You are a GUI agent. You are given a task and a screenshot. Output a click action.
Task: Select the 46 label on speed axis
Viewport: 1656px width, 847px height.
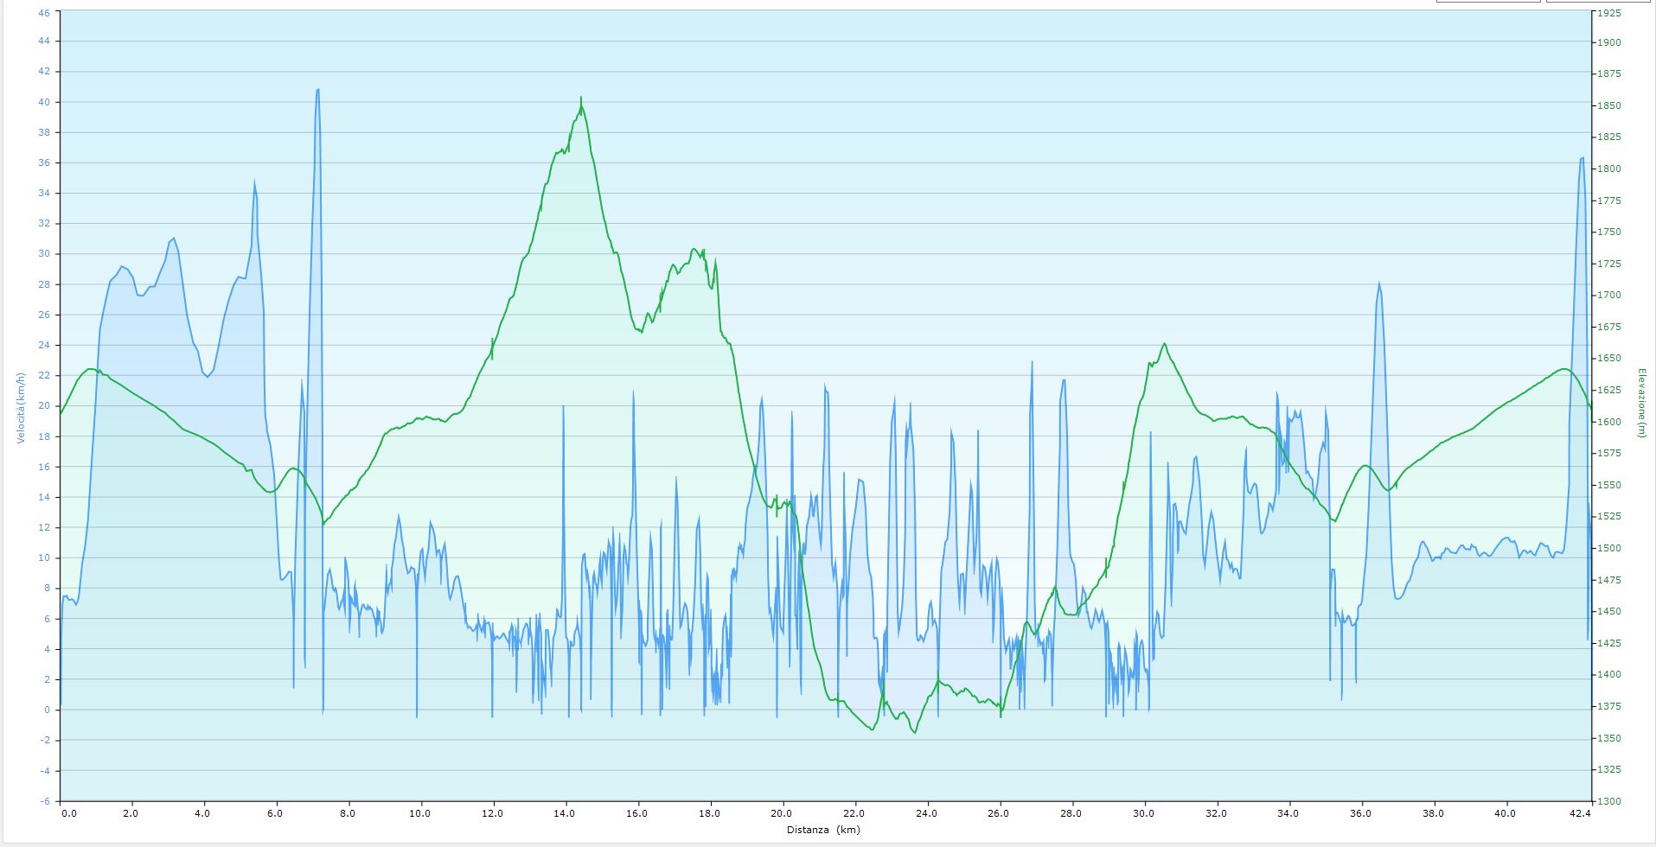click(44, 13)
